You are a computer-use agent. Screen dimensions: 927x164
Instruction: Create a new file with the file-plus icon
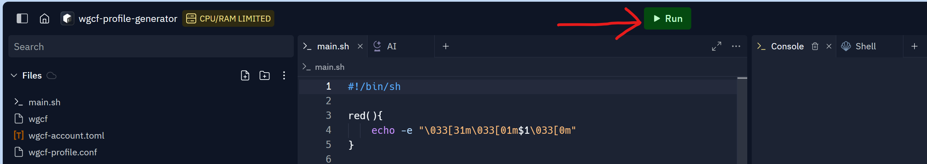pyautogui.click(x=245, y=75)
